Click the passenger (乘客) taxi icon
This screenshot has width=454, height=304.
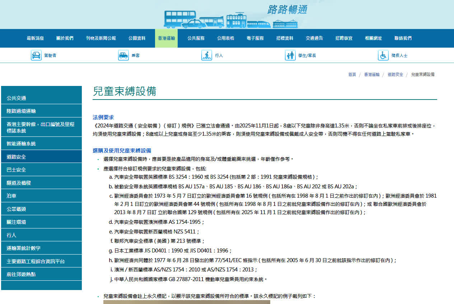[x=123, y=56]
